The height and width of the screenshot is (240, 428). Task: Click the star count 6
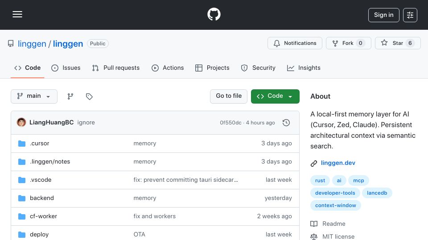(x=410, y=43)
